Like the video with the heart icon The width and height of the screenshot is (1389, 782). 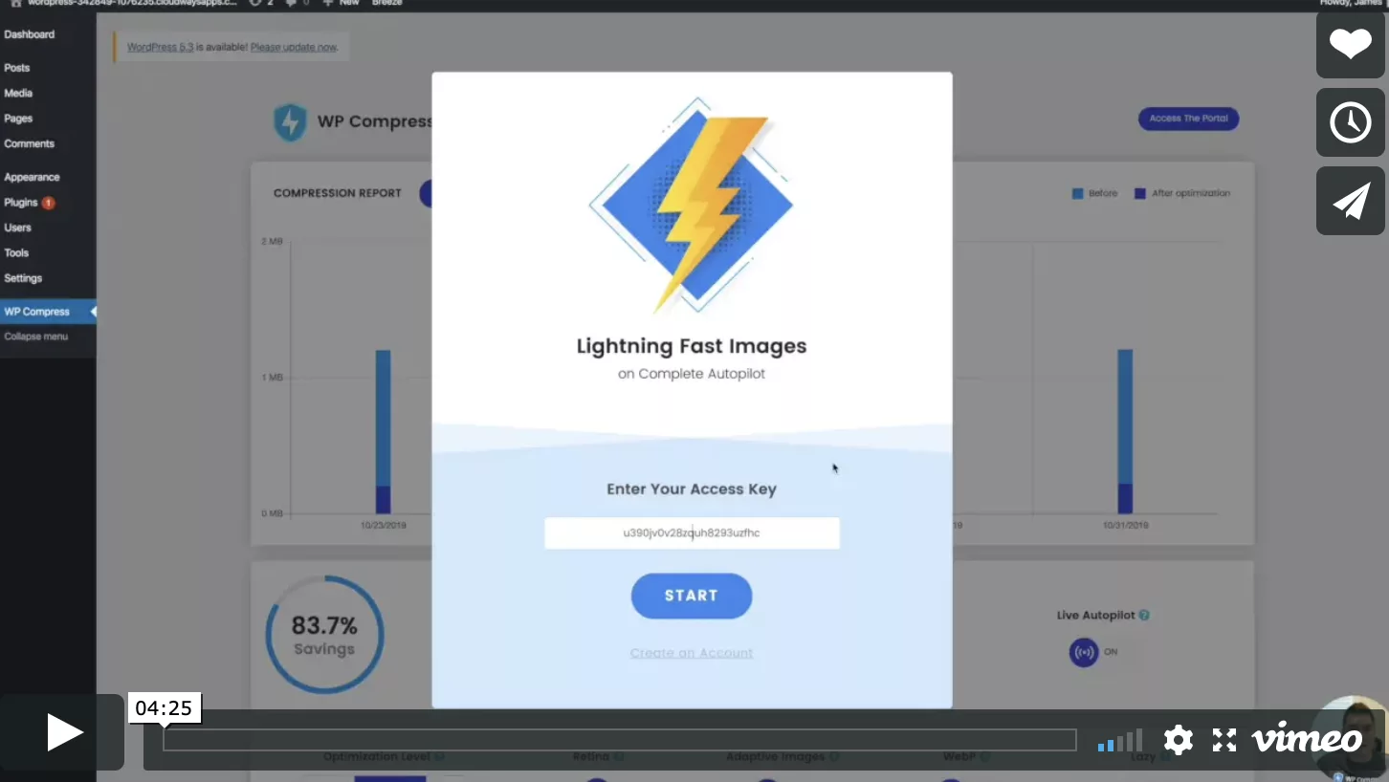point(1350,44)
